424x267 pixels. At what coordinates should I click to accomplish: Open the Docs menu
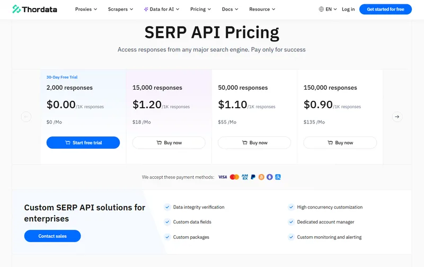pos(230,9)
